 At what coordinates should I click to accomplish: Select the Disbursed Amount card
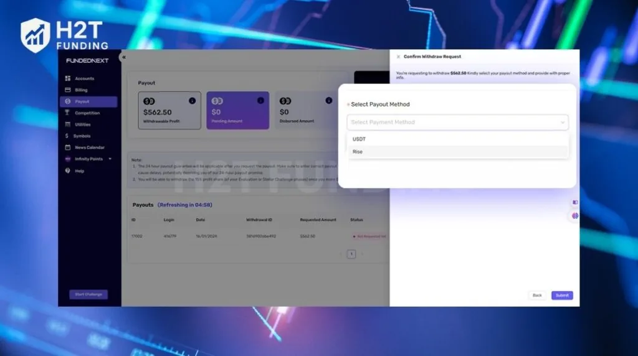tap(306, 111)
